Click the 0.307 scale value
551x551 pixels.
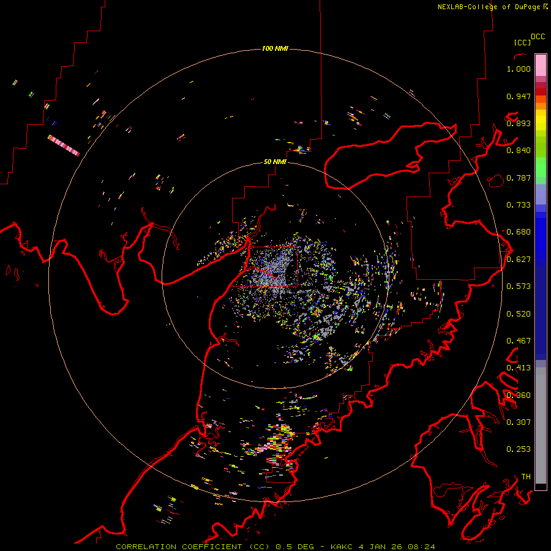point(519,422)
